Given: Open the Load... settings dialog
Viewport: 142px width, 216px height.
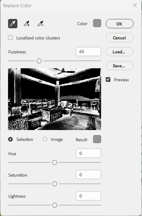Looking at the screenshot, I should [120, 52].
